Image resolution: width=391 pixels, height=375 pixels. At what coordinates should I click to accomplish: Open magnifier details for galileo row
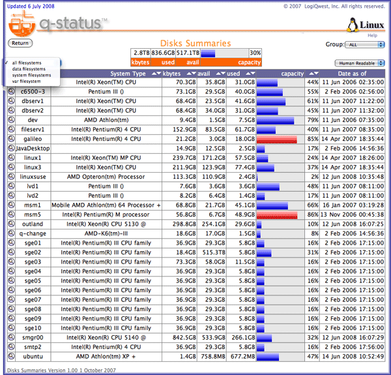[x=11, y=139]
